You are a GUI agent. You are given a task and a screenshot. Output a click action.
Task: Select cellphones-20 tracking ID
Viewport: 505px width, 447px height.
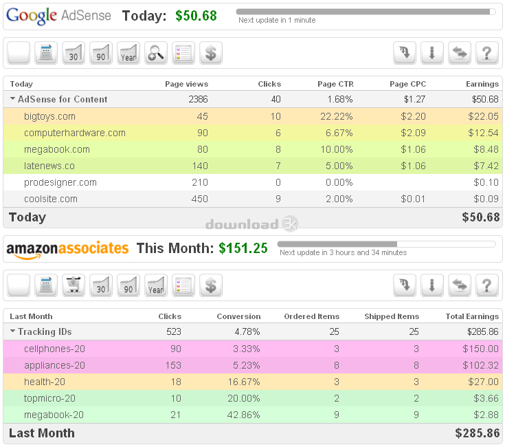click(253, 349)
